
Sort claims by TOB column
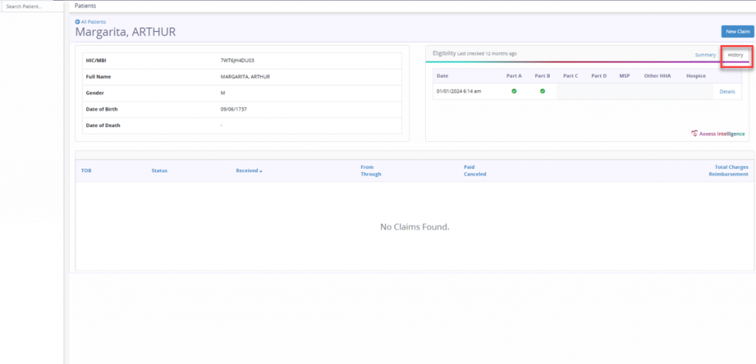pyautogui.click(x=86, y=171)
